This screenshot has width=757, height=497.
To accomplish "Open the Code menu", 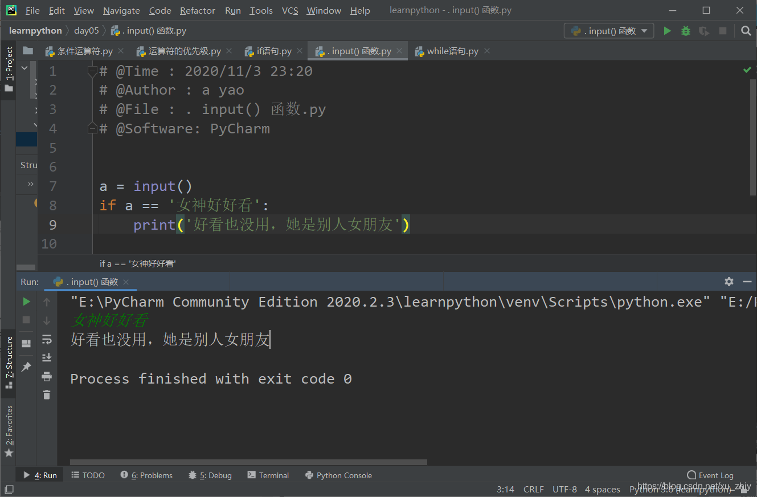I will (160, 10).
